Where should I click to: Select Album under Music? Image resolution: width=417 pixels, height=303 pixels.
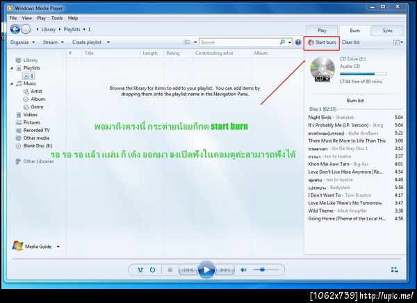point(34,99)
